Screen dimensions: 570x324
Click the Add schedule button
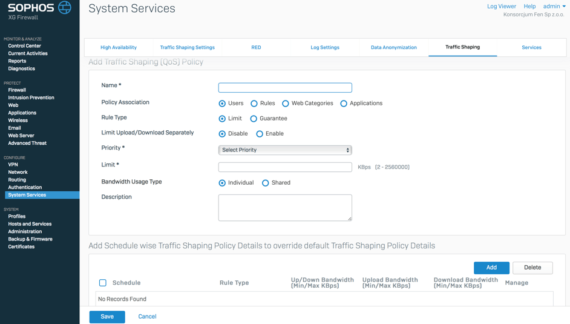click(491, 268)
